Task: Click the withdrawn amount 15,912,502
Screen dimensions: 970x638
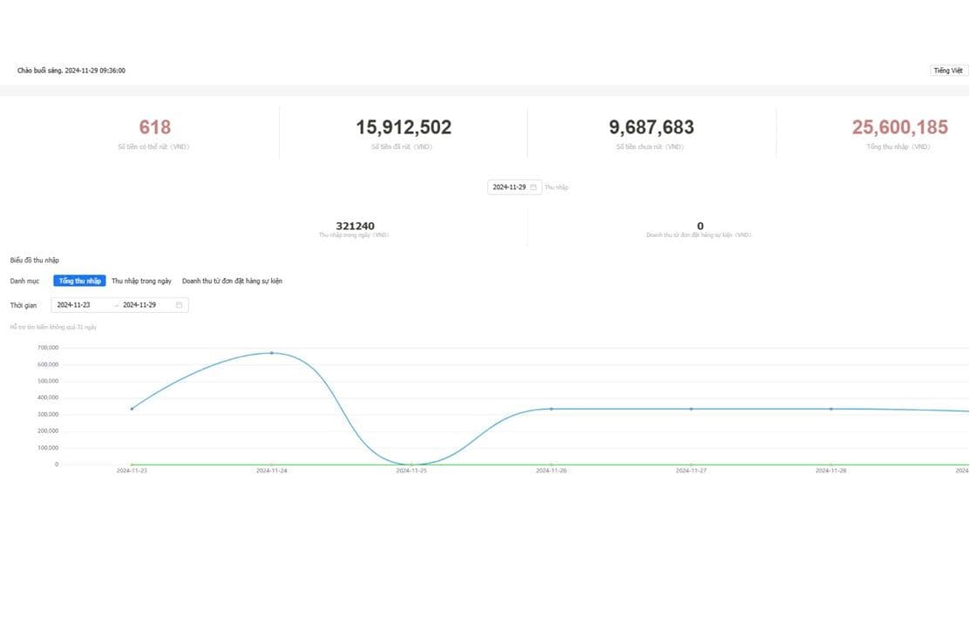Action: click(x=404, y=127)
